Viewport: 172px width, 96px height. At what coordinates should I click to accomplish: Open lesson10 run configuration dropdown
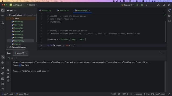pos(127,5)
